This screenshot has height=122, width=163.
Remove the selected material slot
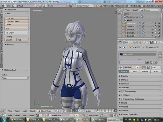160,56
